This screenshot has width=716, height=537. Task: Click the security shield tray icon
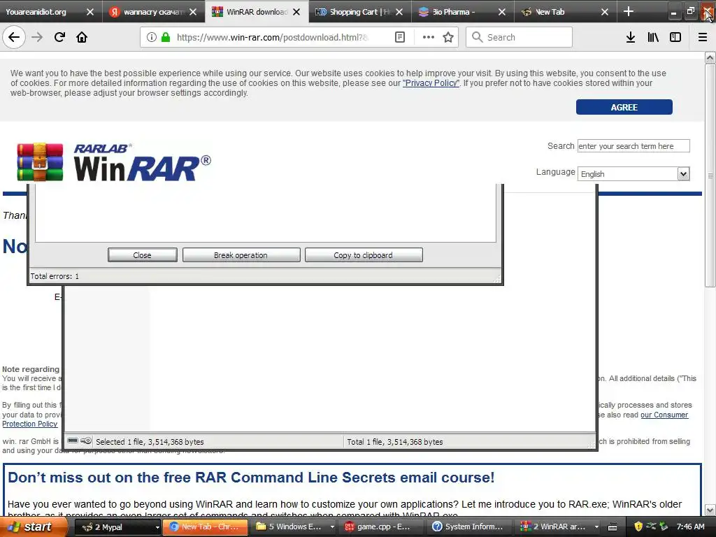tap(638, 527)
